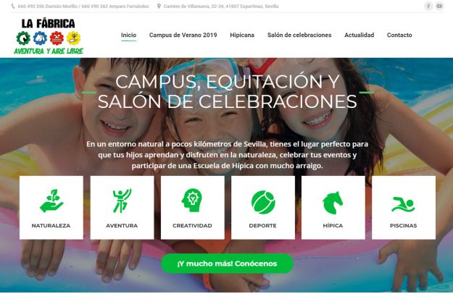Open the Inicio menu item

point(128,35)
